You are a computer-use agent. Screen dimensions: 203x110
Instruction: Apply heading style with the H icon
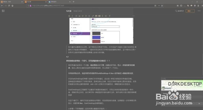point(76,16)
